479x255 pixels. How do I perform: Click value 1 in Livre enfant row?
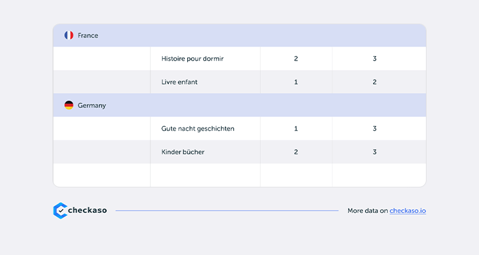[296, 82]
